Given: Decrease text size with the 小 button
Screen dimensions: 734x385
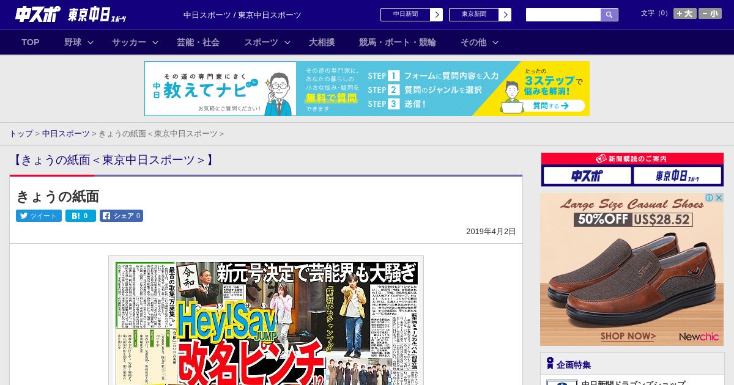Looking at the screenshot, I should (710, 13).
